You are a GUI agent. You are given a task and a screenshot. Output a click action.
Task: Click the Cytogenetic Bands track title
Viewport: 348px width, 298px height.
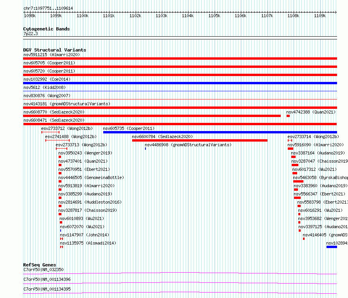point(47,29)
